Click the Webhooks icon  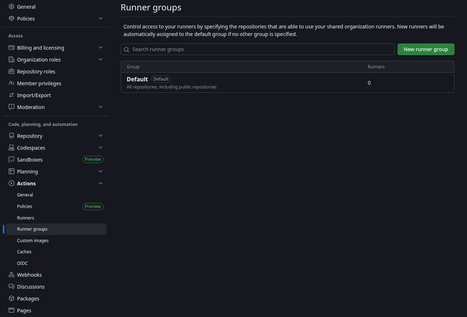click(x=12, y=275)
